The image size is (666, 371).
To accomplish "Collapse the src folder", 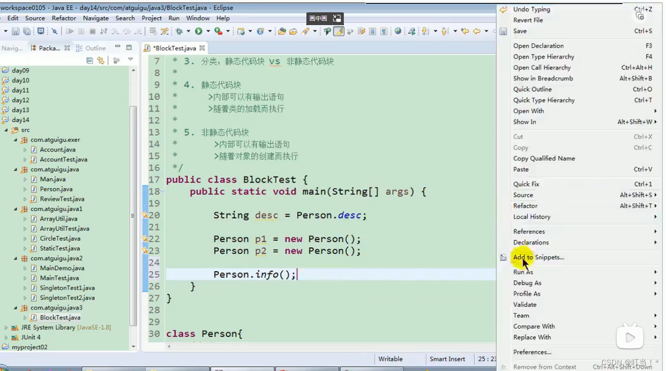I will 6,130.
